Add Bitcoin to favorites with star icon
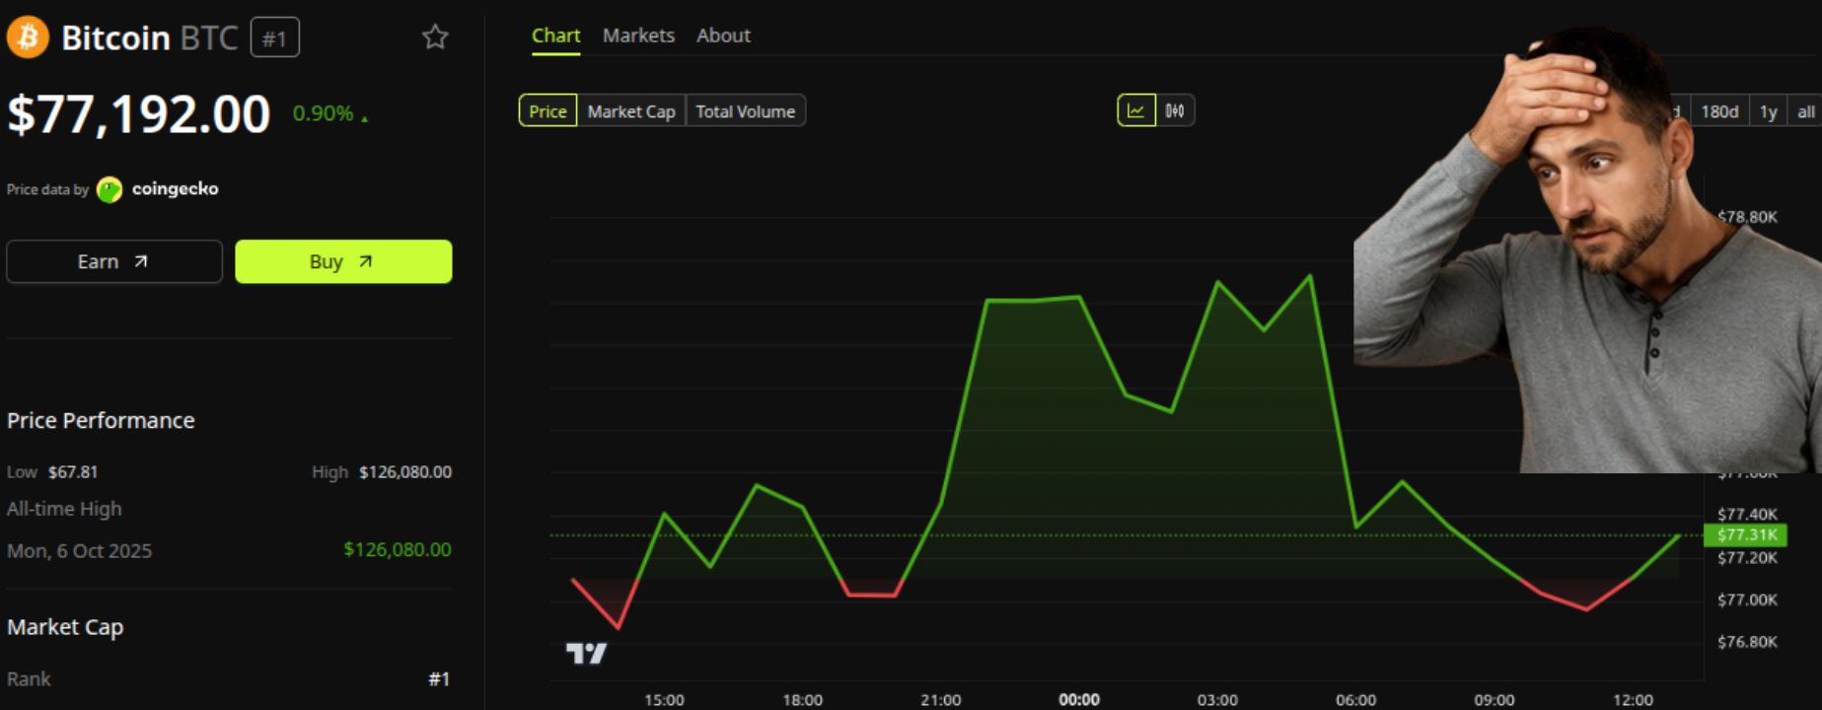Image resolution: width=1822 pixels, height=710 pixels. click(435, 37)
